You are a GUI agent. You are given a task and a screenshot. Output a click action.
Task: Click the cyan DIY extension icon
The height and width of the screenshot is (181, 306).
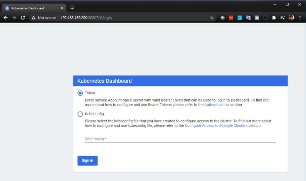tap(240, 18)
